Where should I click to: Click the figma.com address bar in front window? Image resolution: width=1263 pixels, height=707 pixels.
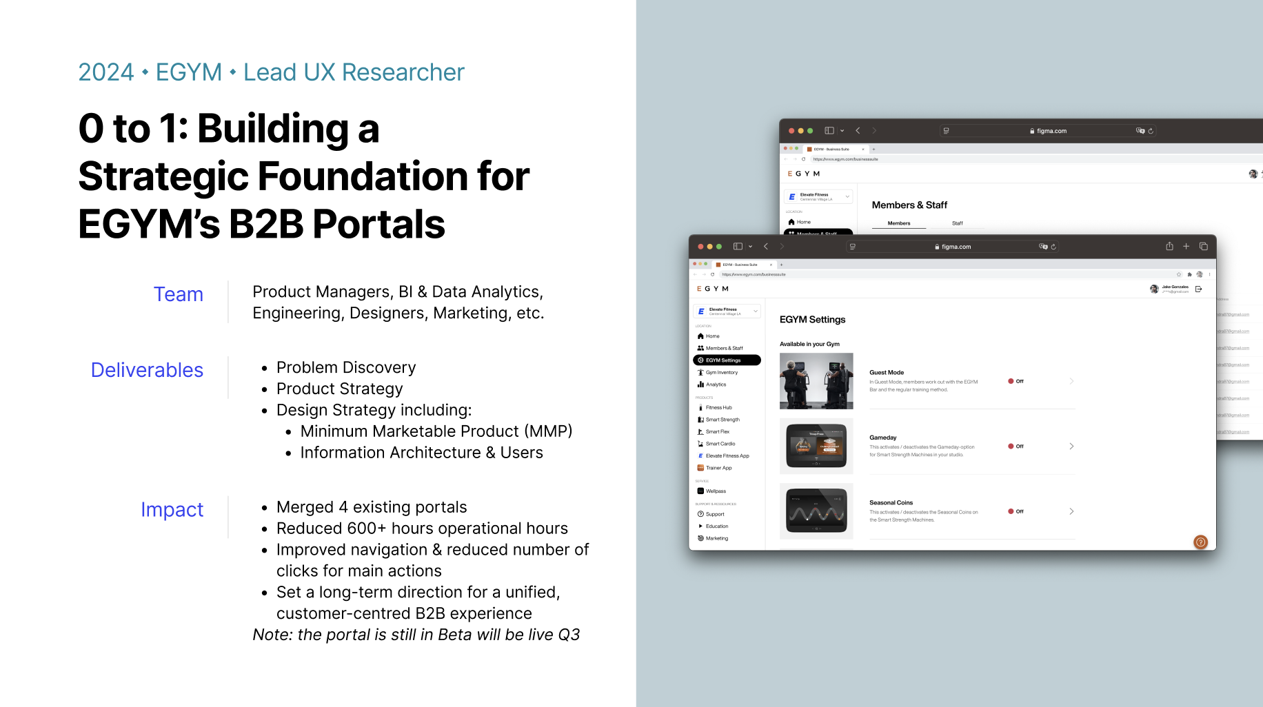coord(953,247)
